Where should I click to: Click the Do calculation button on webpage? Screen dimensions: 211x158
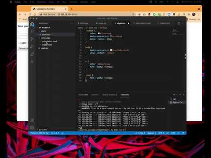coord(23,48)
